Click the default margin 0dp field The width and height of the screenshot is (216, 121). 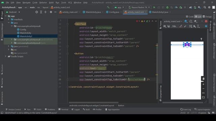coord(174,26)
